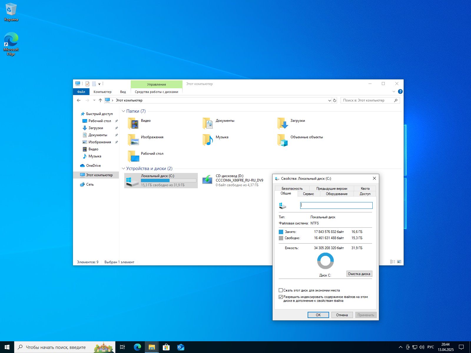Screen dimensions: 471x353
Task: Go back with the left arrow
Action: tap(79, 100)
